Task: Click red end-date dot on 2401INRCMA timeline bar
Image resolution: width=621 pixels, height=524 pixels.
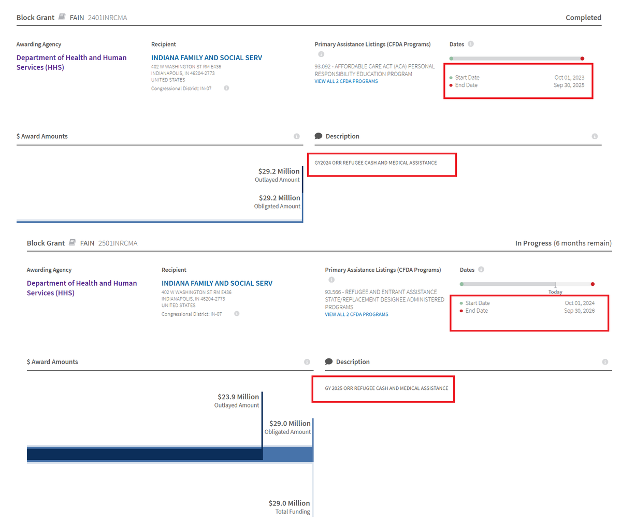Action: pyautogui.click(x=582, y=59)
